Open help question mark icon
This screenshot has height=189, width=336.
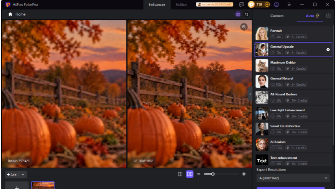(x=328, y=16)
